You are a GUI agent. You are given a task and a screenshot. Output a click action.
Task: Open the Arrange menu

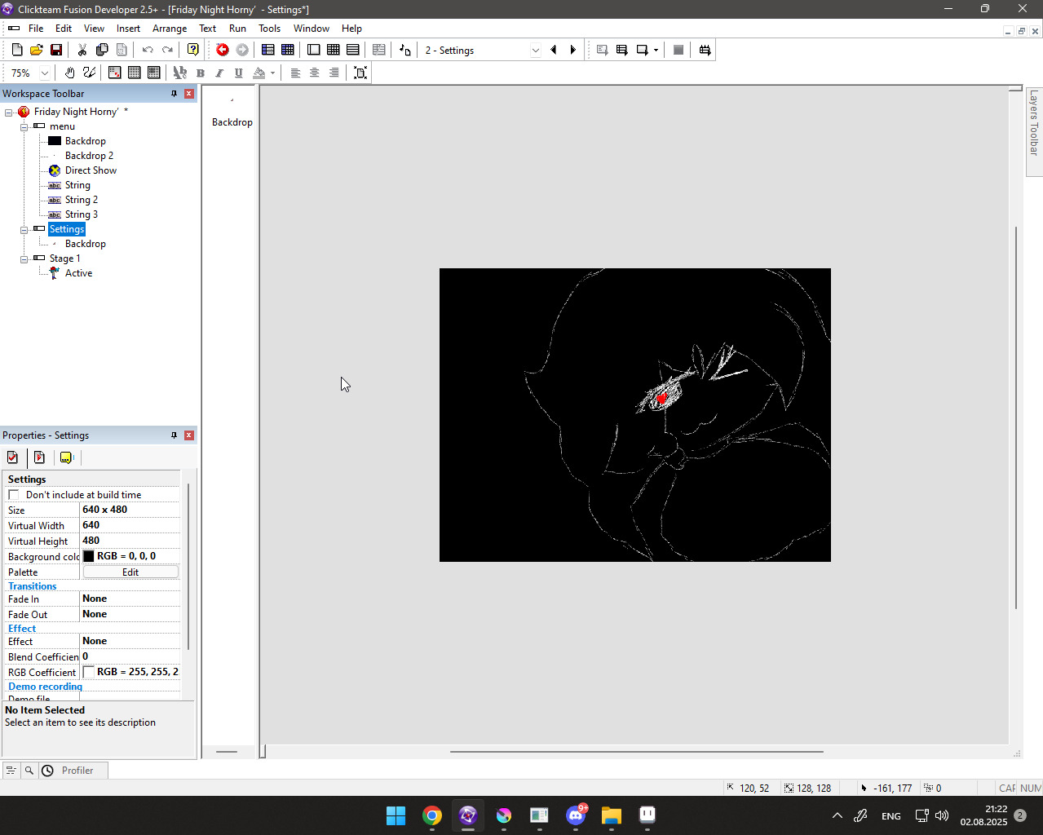(170, 29)
